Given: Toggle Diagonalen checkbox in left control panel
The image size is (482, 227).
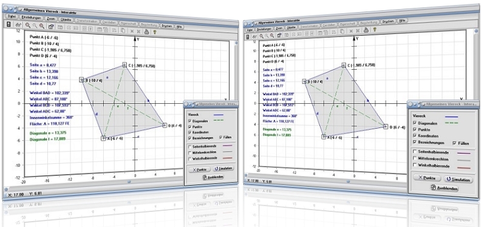Looking at the screenshot, I should coord(189,121).
